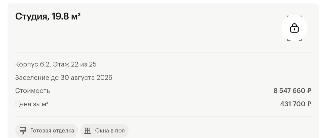This screenshot has width=322, height=138.
Task: Click the total price 8 547 660
Action: coord(289,91)
